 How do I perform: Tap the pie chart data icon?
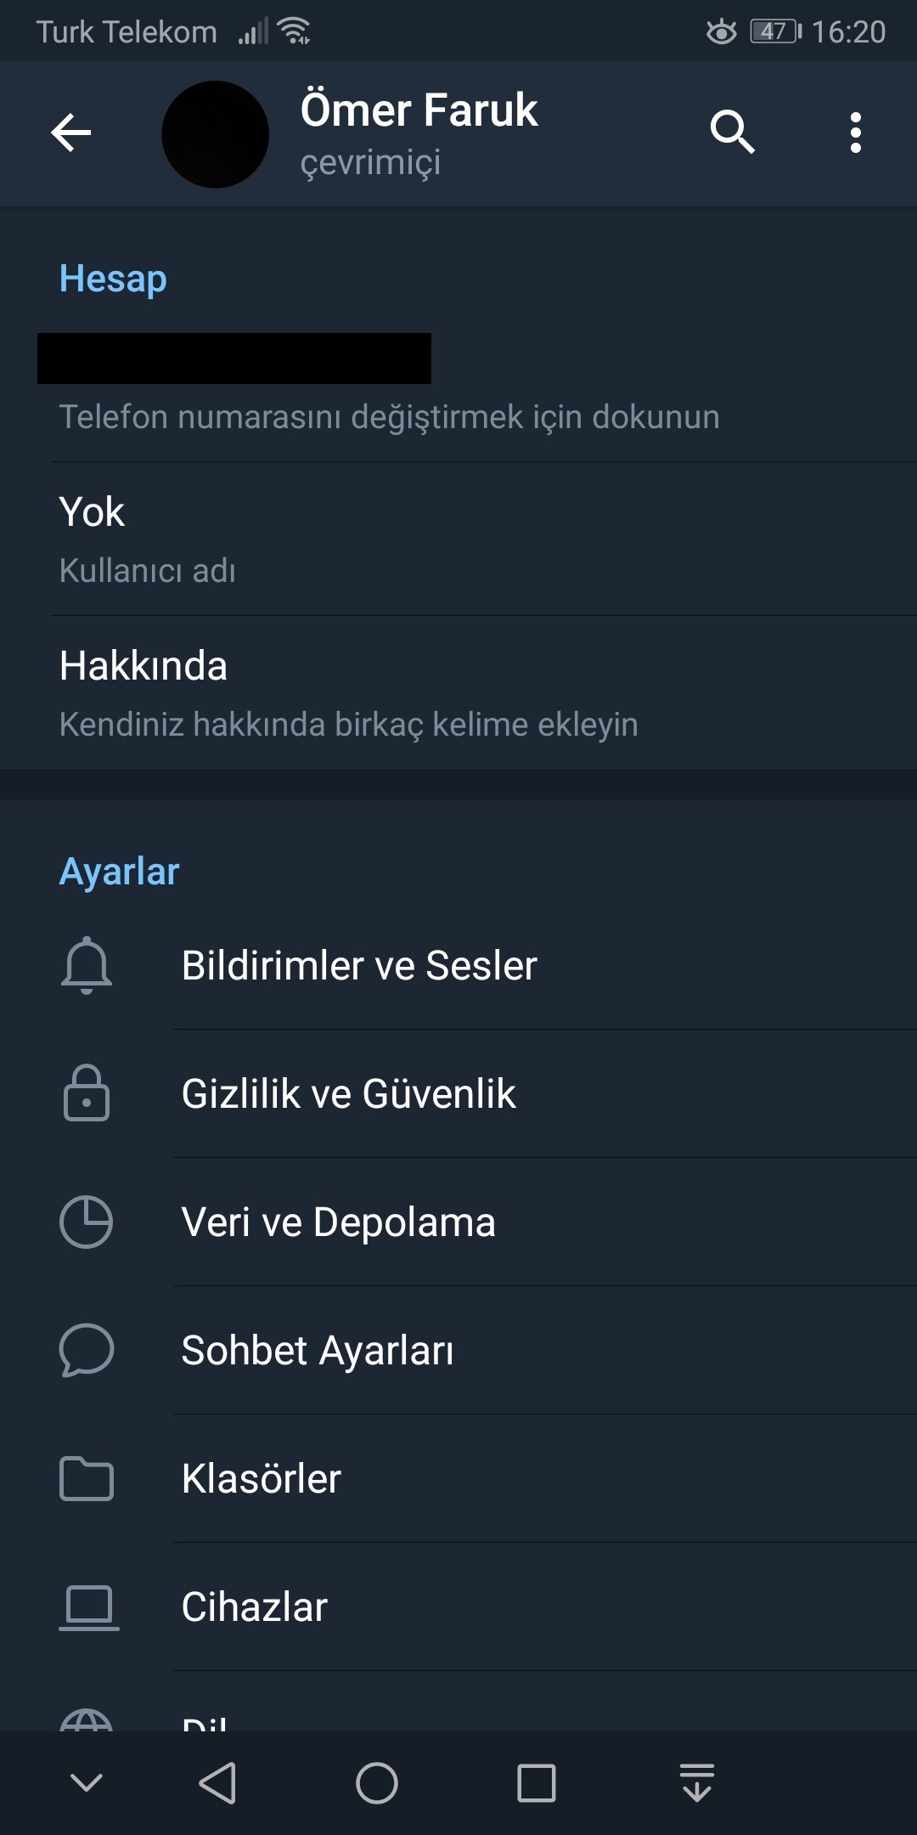[x=87, y=1222]
